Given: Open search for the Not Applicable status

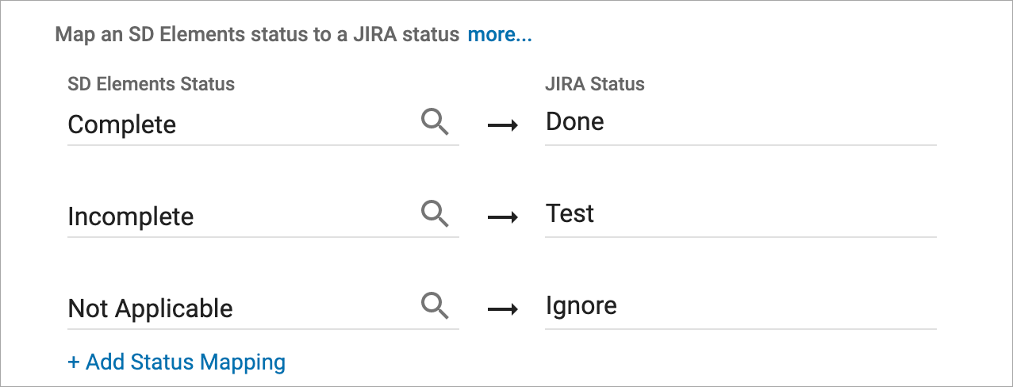Looking at the screenshot, I should [x=435, y=307].
